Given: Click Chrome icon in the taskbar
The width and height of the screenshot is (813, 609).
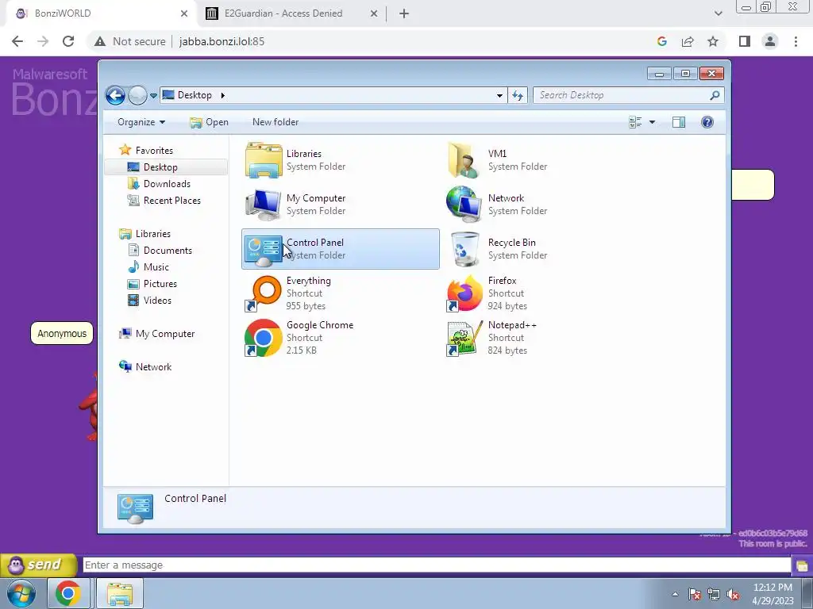Looking at the screenshot, I should pyautogui.click(x=68, y=593).
